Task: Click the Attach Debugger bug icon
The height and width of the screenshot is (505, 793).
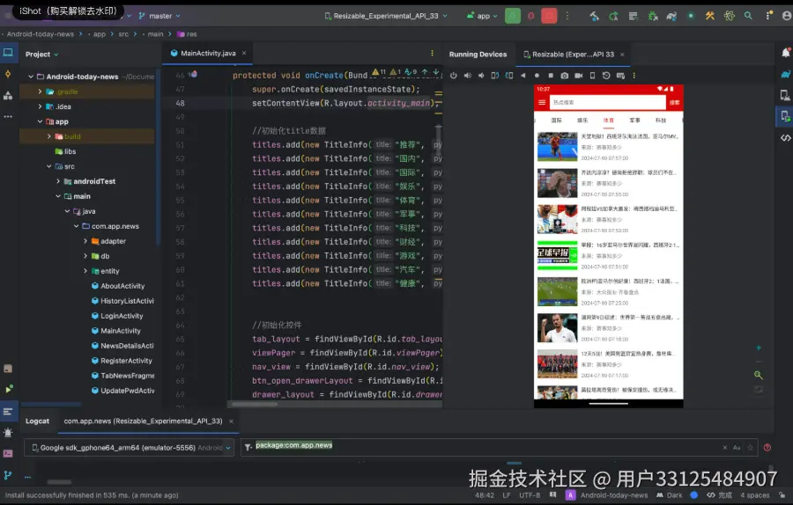Action: pyautogui.click(x=653, y=16)
